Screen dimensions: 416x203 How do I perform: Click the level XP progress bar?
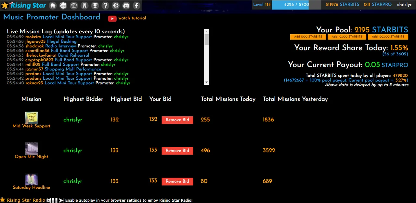pyautogui.click(x=296, y=5)
